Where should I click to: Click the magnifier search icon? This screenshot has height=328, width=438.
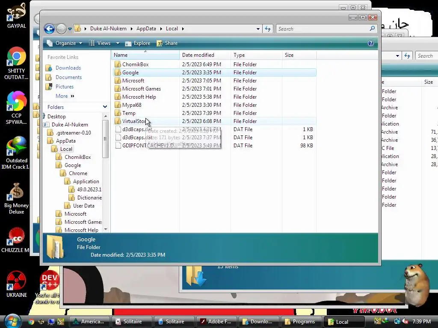tap(372, 29)
